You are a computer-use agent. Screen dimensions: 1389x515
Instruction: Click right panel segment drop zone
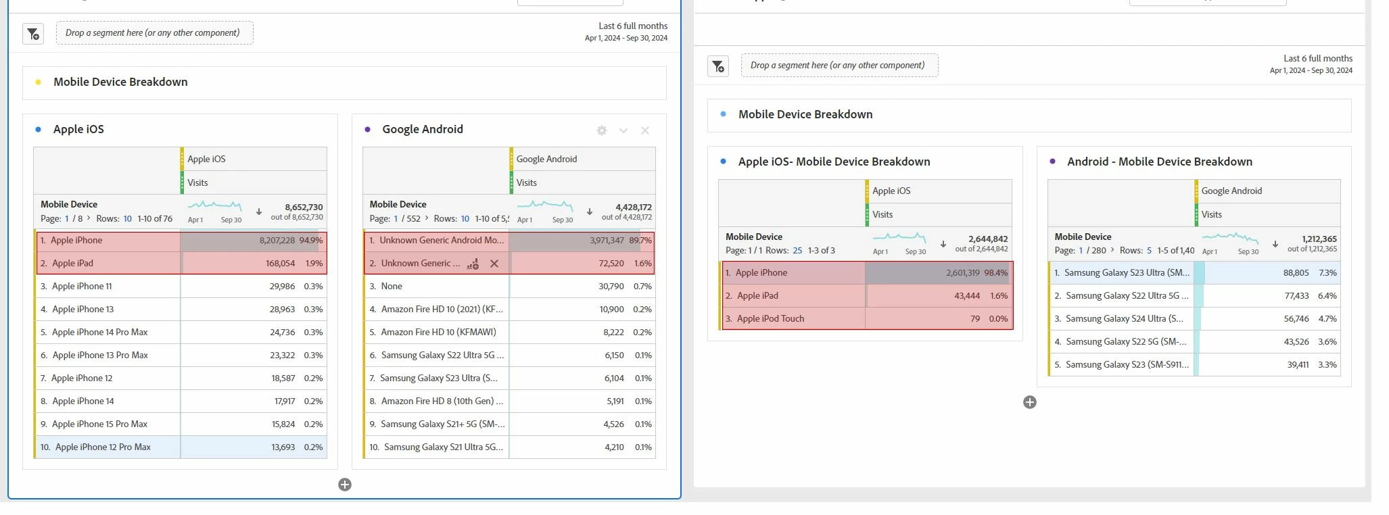click(x=839, y=65)
